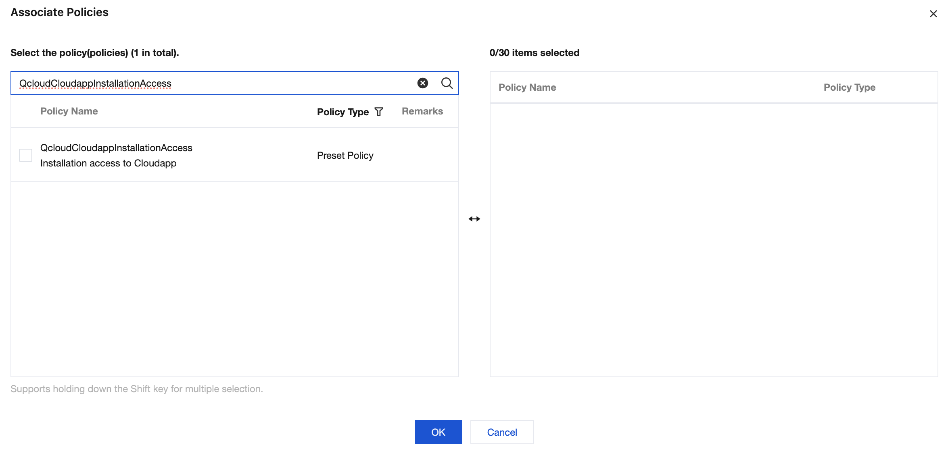Confirm with the OK button

click(x=438, y=432)
